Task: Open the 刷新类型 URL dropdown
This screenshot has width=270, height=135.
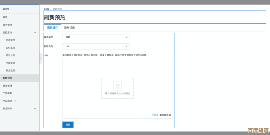Action: pos(96,46)
